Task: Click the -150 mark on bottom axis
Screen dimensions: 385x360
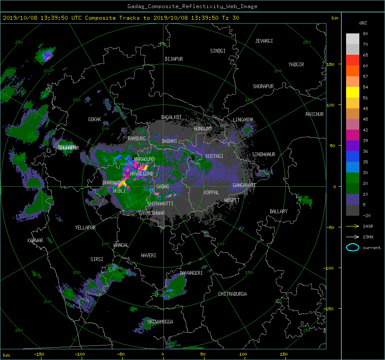Action: click(x=39, y=354)
